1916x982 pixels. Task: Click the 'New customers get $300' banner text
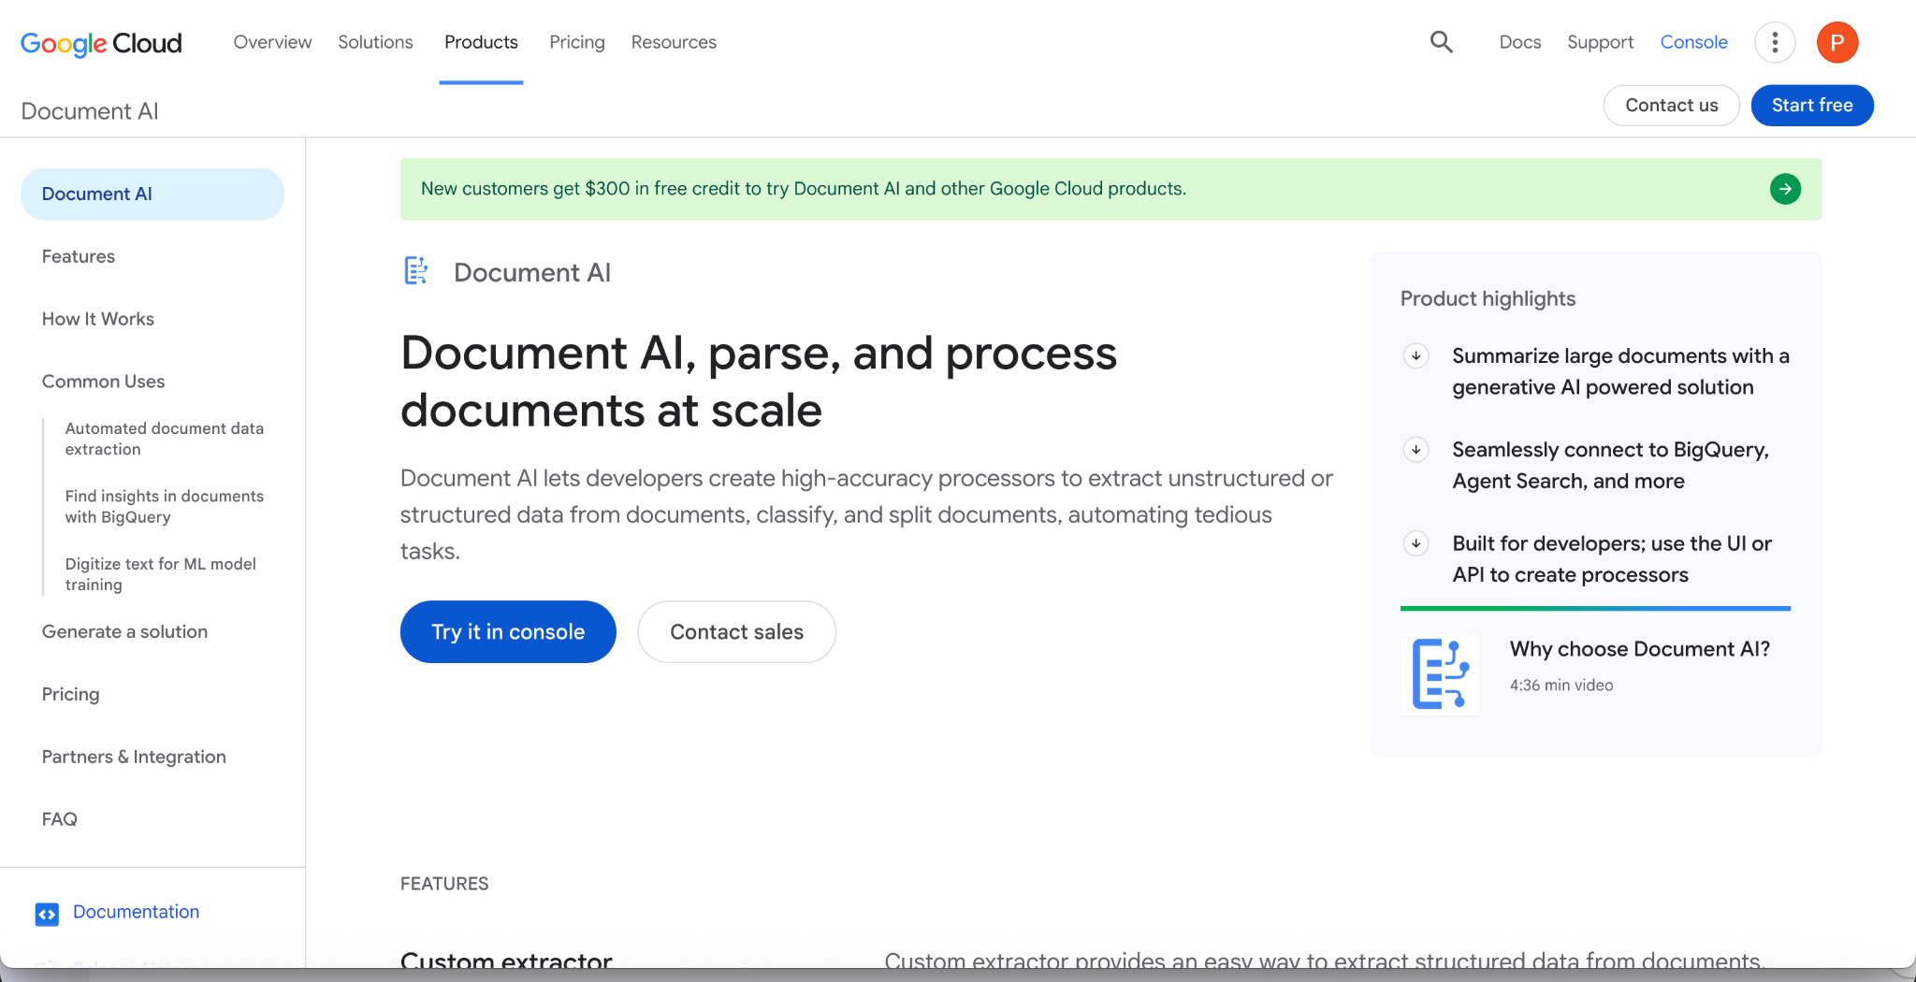click(x=804, y=189)
